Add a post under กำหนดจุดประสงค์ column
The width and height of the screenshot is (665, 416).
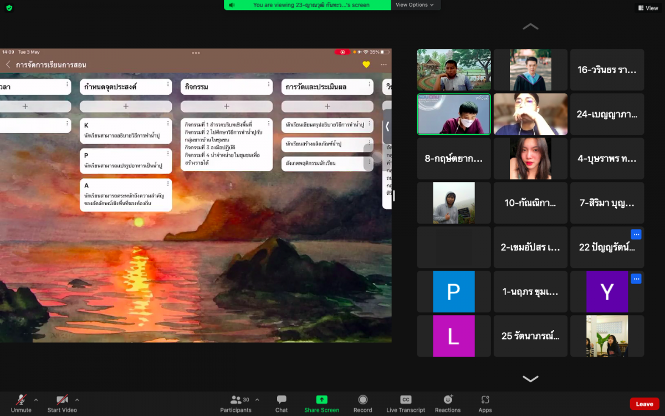click(126, 106)
